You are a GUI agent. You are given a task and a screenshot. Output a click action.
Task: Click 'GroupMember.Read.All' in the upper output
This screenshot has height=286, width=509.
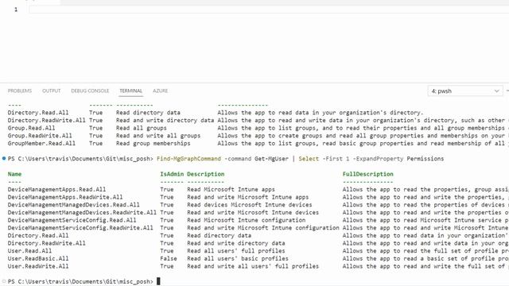pos(41,143)
